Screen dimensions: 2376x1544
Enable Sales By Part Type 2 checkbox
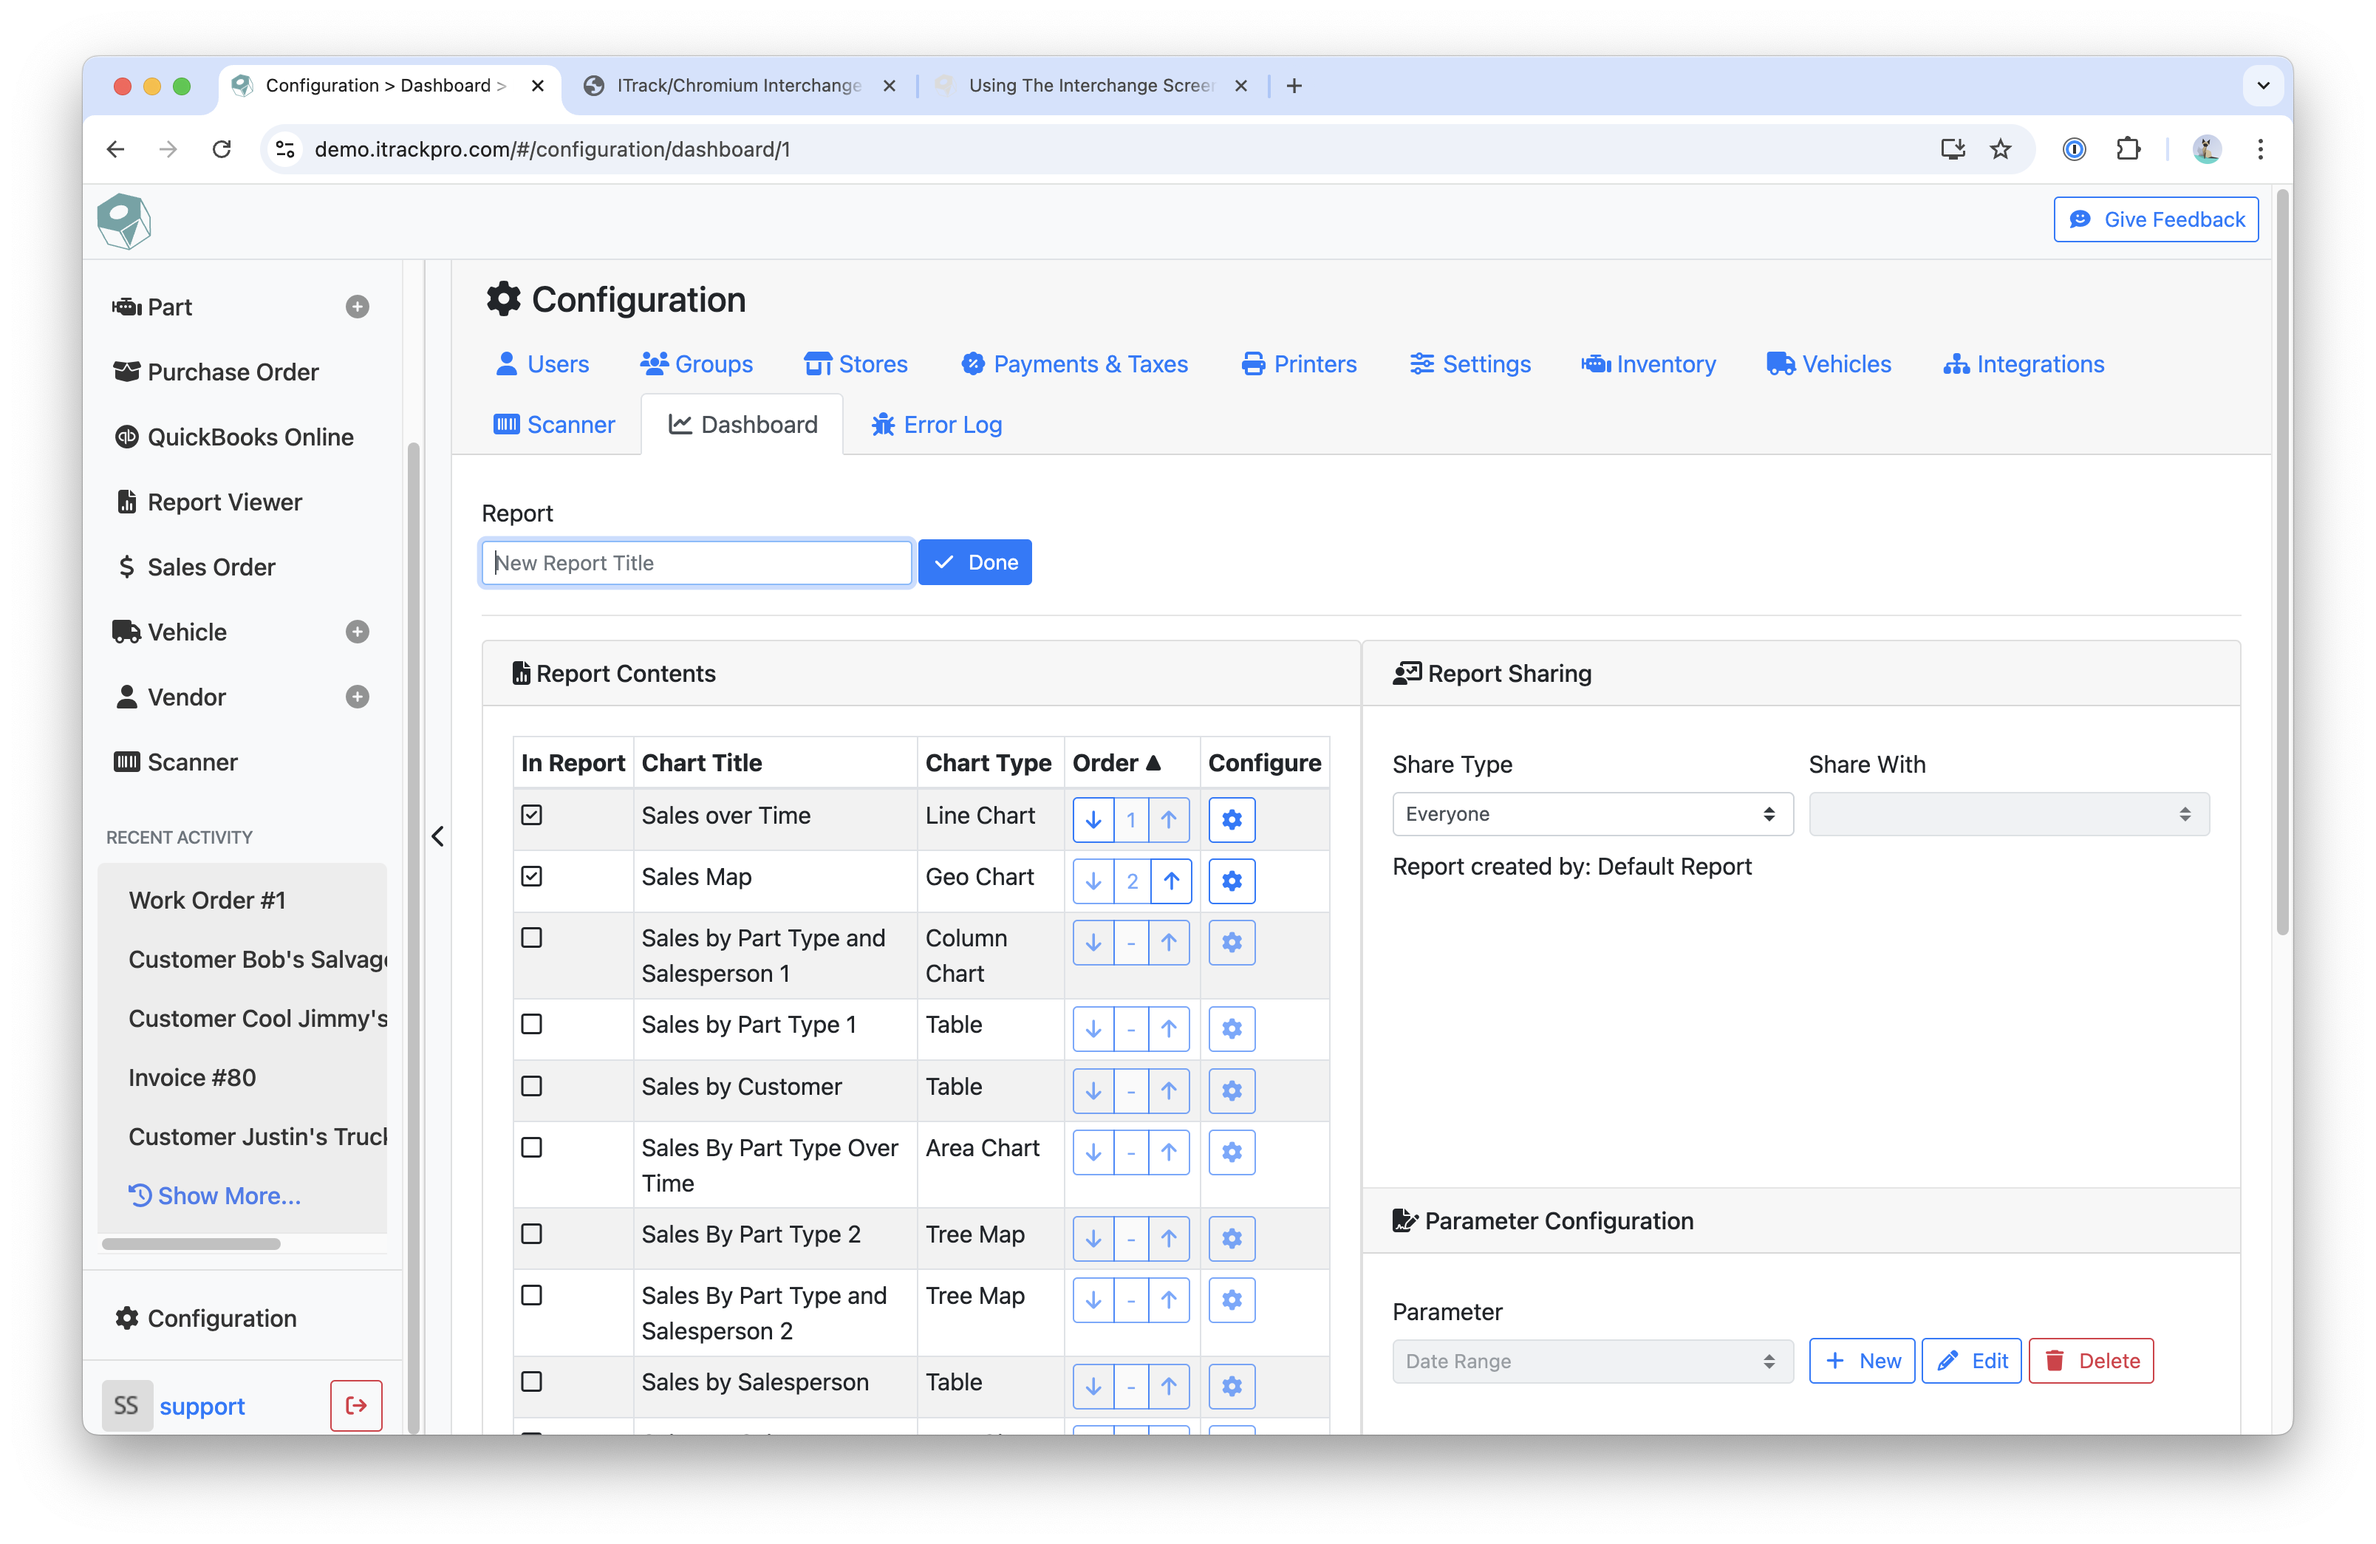[532, 1234]
